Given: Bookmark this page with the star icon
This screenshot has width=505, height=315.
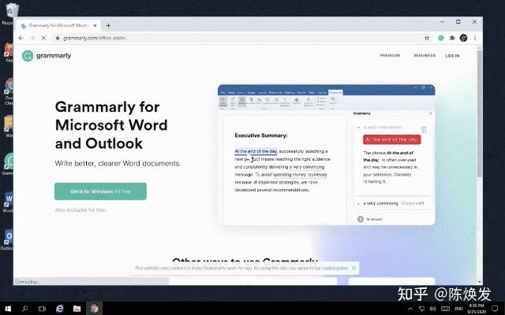Looking at the screenshot, I should coord(427,38).
